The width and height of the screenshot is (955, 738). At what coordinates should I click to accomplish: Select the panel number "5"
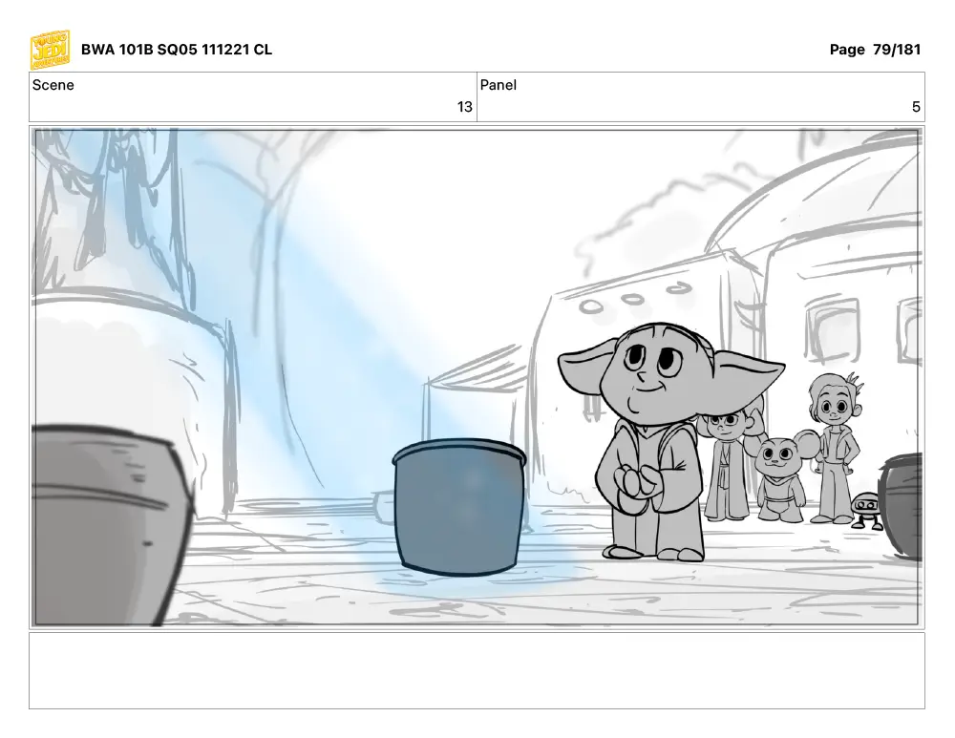click(x=916, y=107)
